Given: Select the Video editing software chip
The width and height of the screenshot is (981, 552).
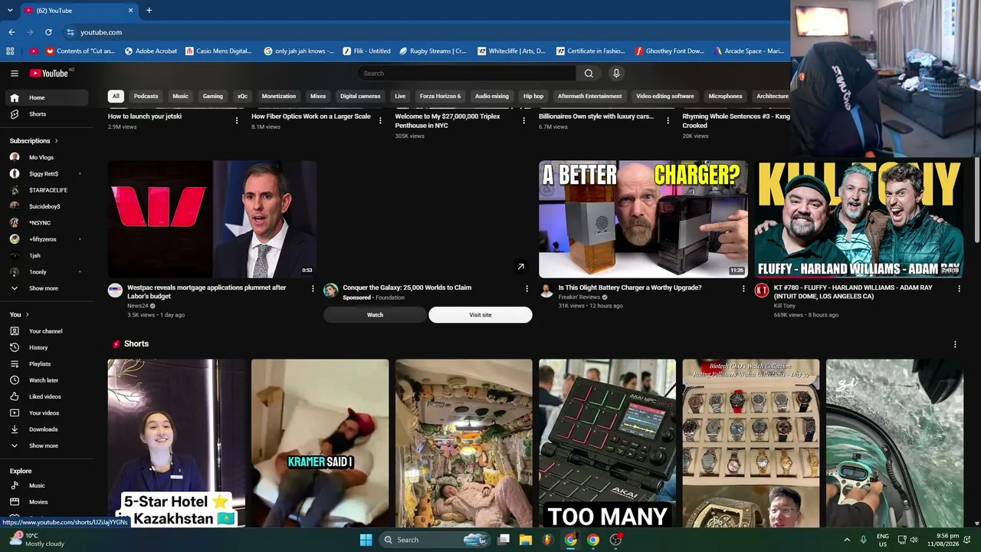Looking at the screenshot, I should coord(665,97).
